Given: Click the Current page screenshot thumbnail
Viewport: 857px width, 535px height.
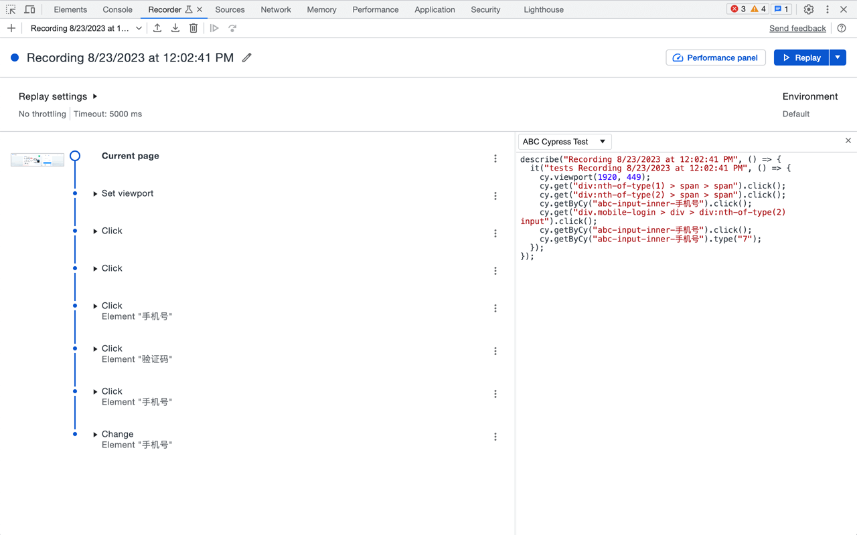Looking at the screenshot, I should 37,159.
